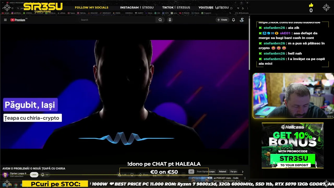Open the SKIN.PLACE bookmark
Screen dimensions: 334x188
[105, 13]
